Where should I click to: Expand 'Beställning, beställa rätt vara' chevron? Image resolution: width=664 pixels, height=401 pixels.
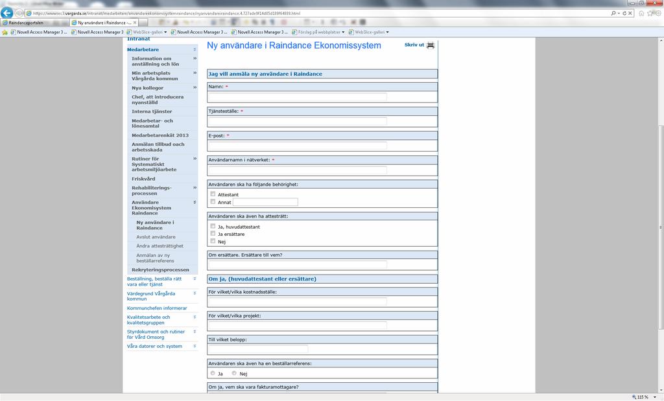pyautogui.click(x=195, y=279)
